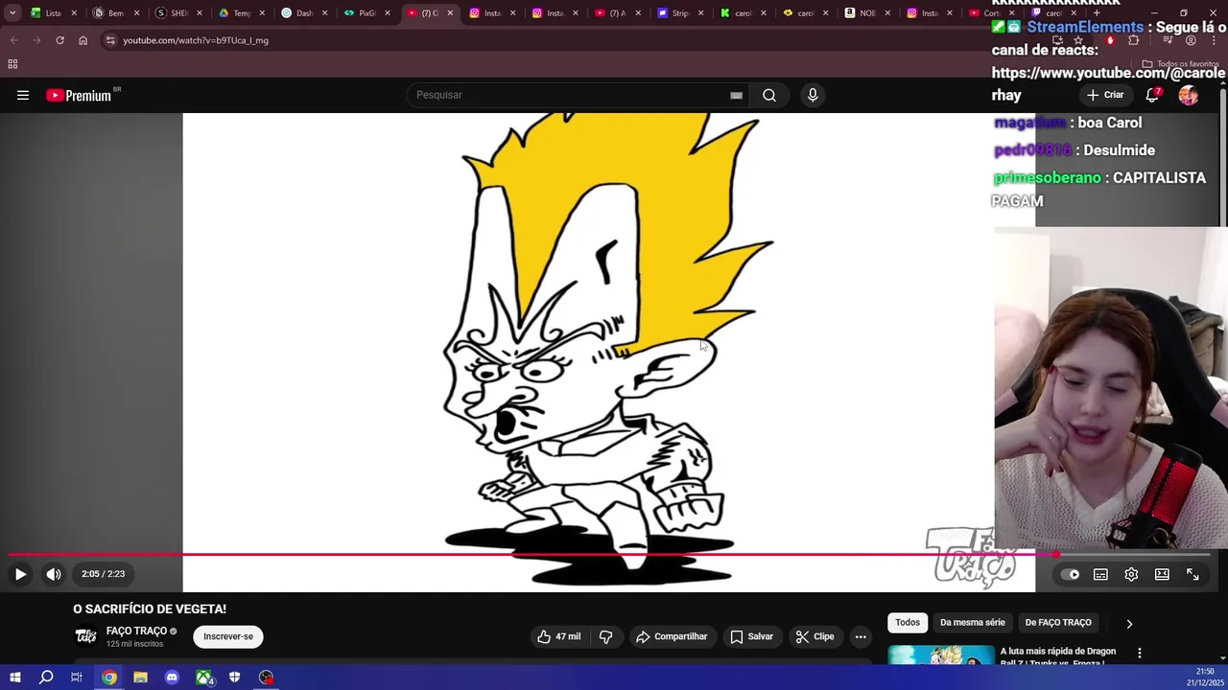Open FAÇO TRAÇO channel avatar

pyautogui.click(x=85, y=636)
